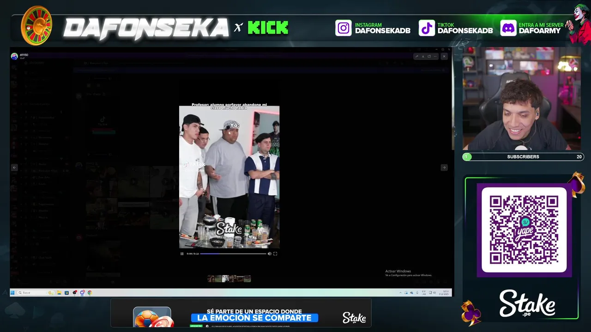Click the KICK logo in the header
Image resolution: width=591 pixels, height=332 pixels.
click(268, 28)
